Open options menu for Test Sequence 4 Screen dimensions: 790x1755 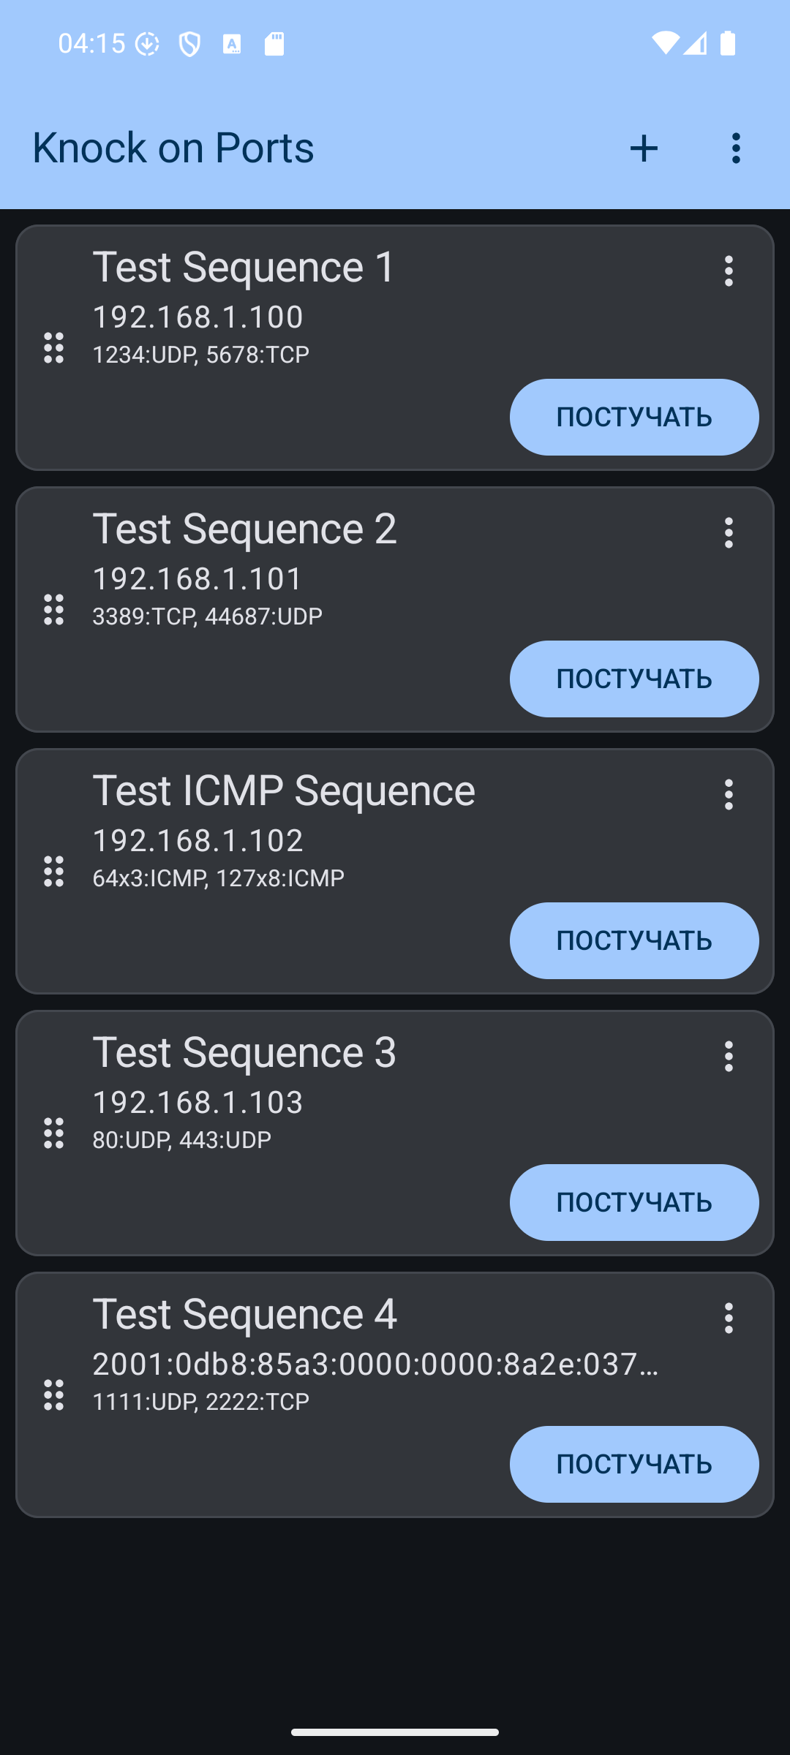729,1318
